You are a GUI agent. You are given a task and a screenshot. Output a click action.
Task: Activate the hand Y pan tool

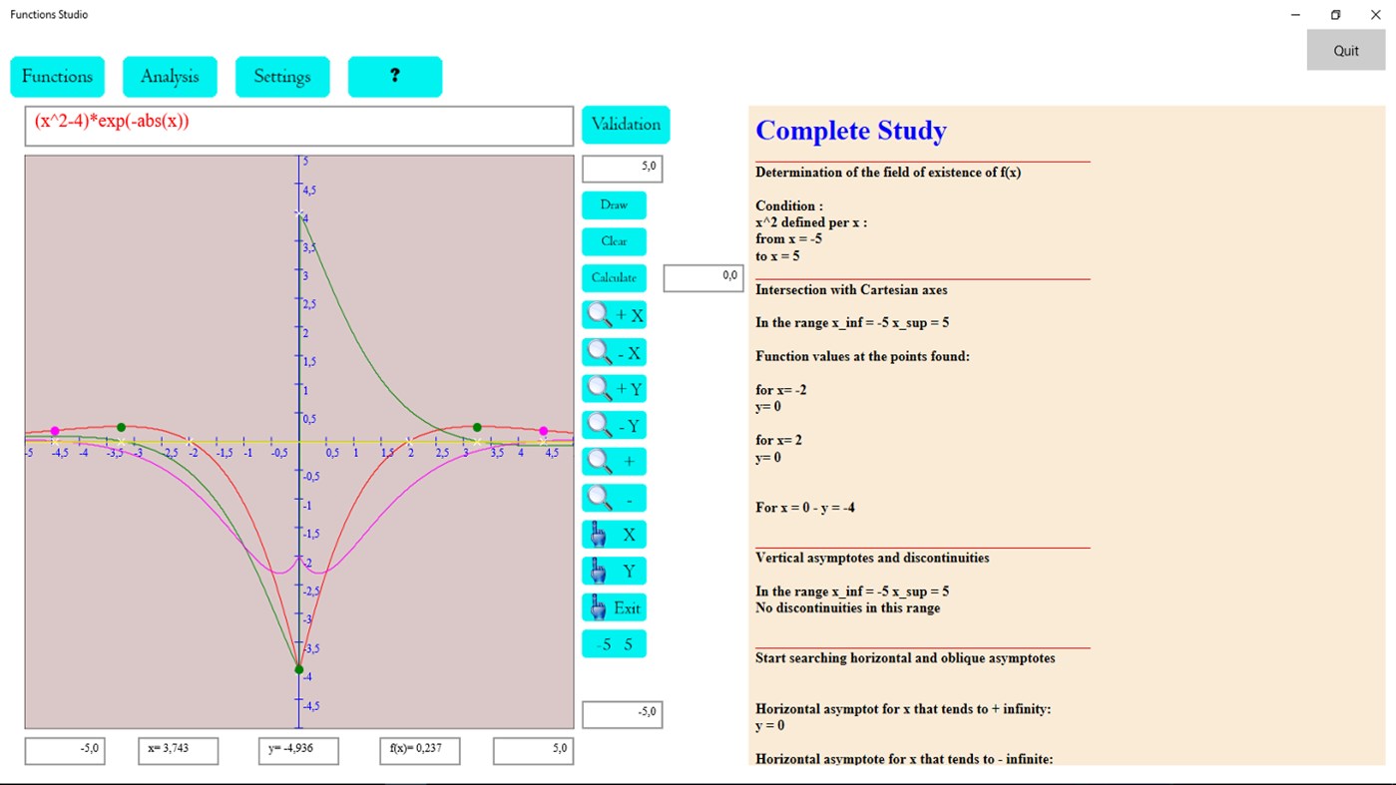pos(614,570)
